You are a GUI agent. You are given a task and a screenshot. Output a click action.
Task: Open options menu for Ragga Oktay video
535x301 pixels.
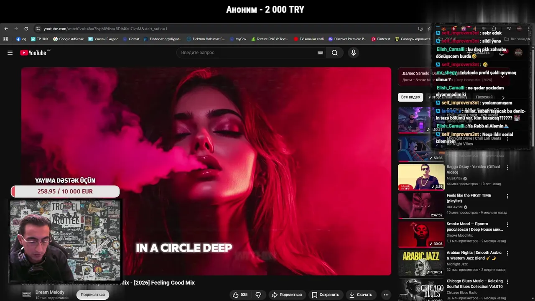click(x=508, y=168)
